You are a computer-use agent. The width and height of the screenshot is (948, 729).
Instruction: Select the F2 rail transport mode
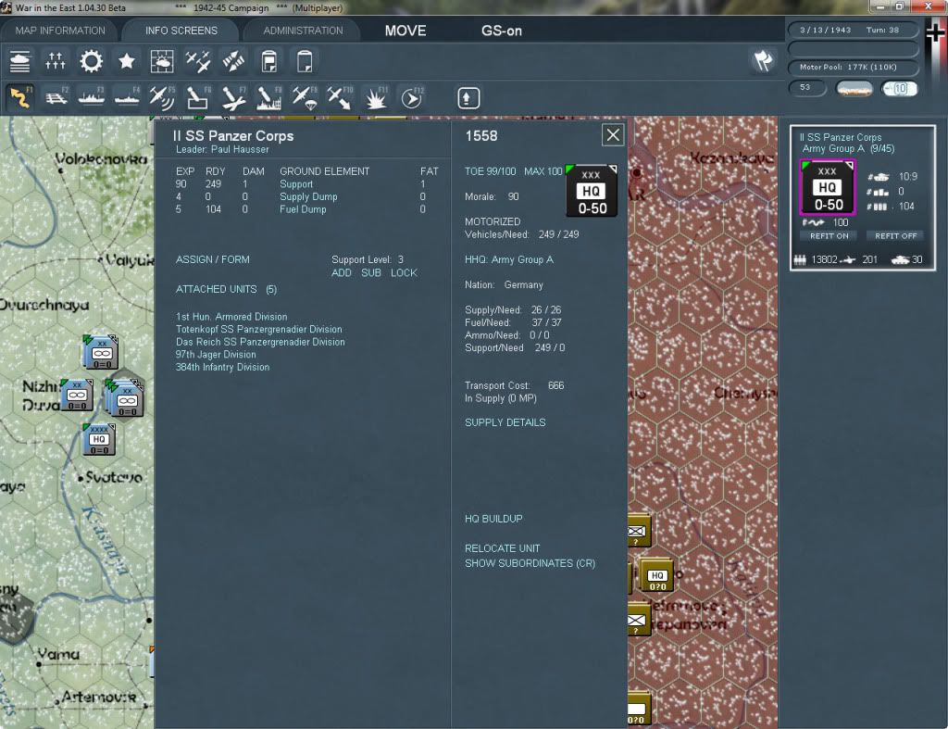[56, 97]
